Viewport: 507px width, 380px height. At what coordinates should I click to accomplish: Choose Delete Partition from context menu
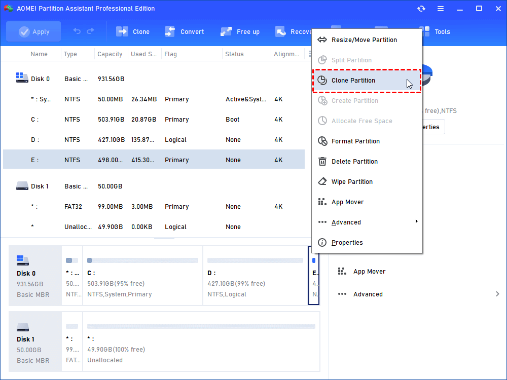tap(367, 162)
